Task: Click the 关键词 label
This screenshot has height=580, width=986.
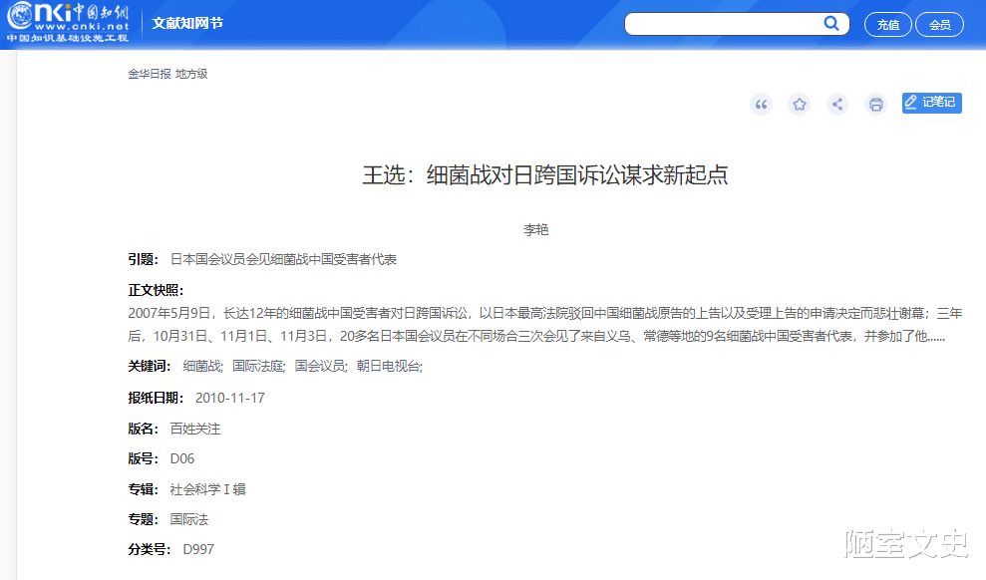Action: coord(149,367)
